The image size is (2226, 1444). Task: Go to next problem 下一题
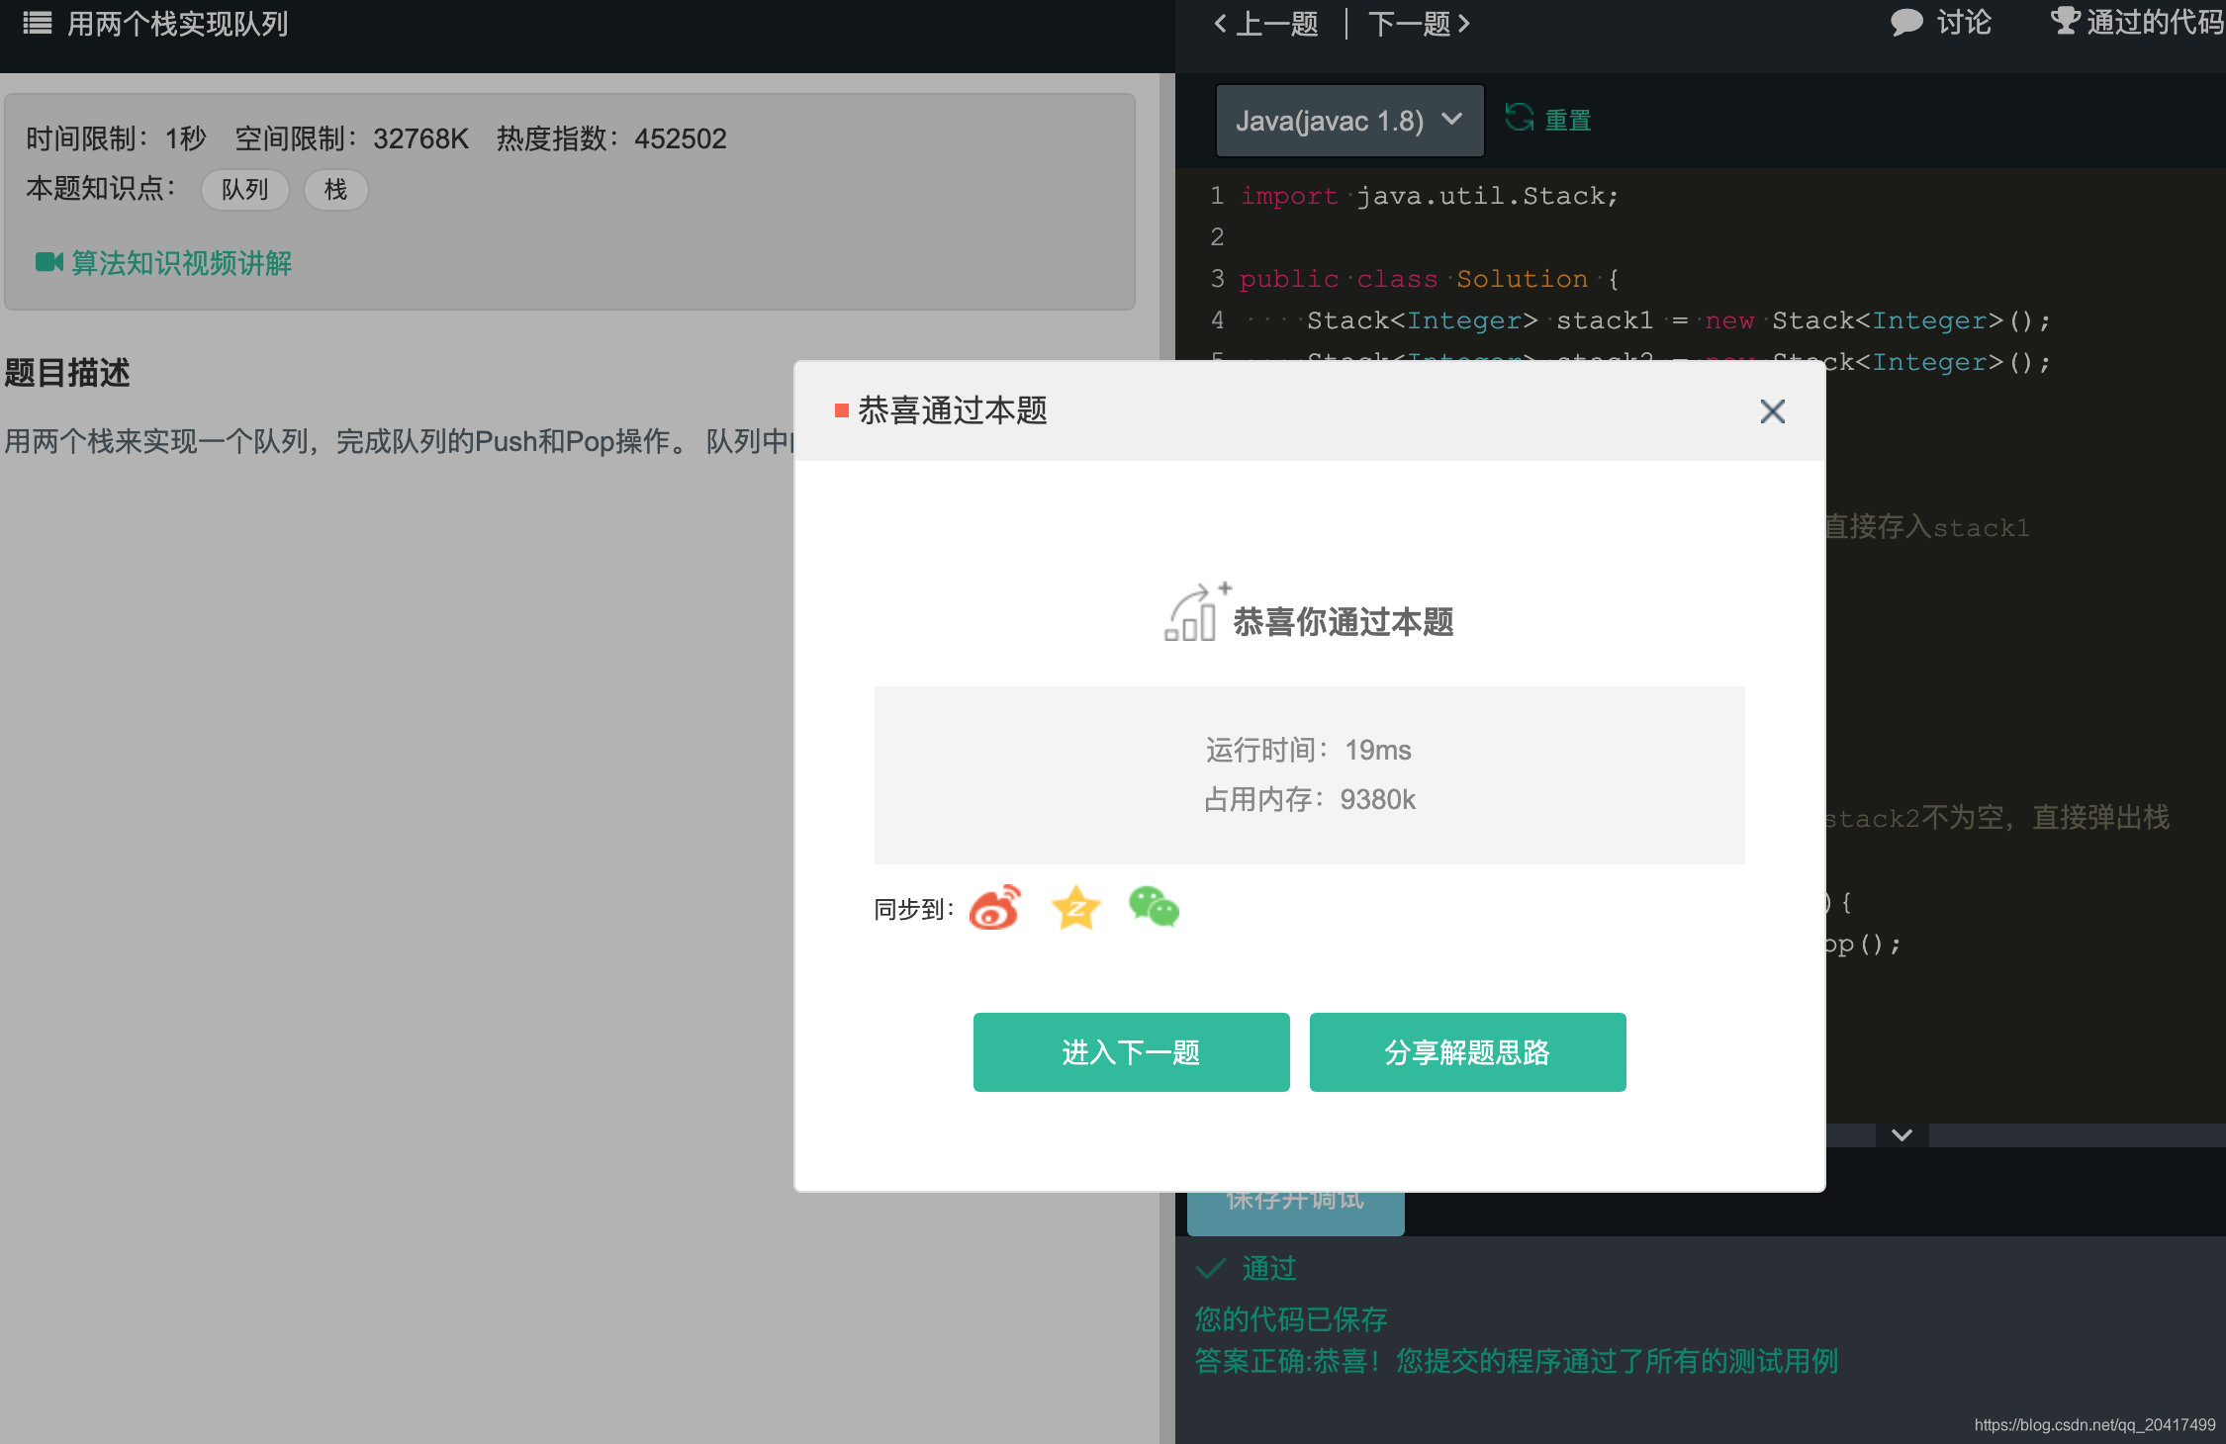click(1419, 24)
